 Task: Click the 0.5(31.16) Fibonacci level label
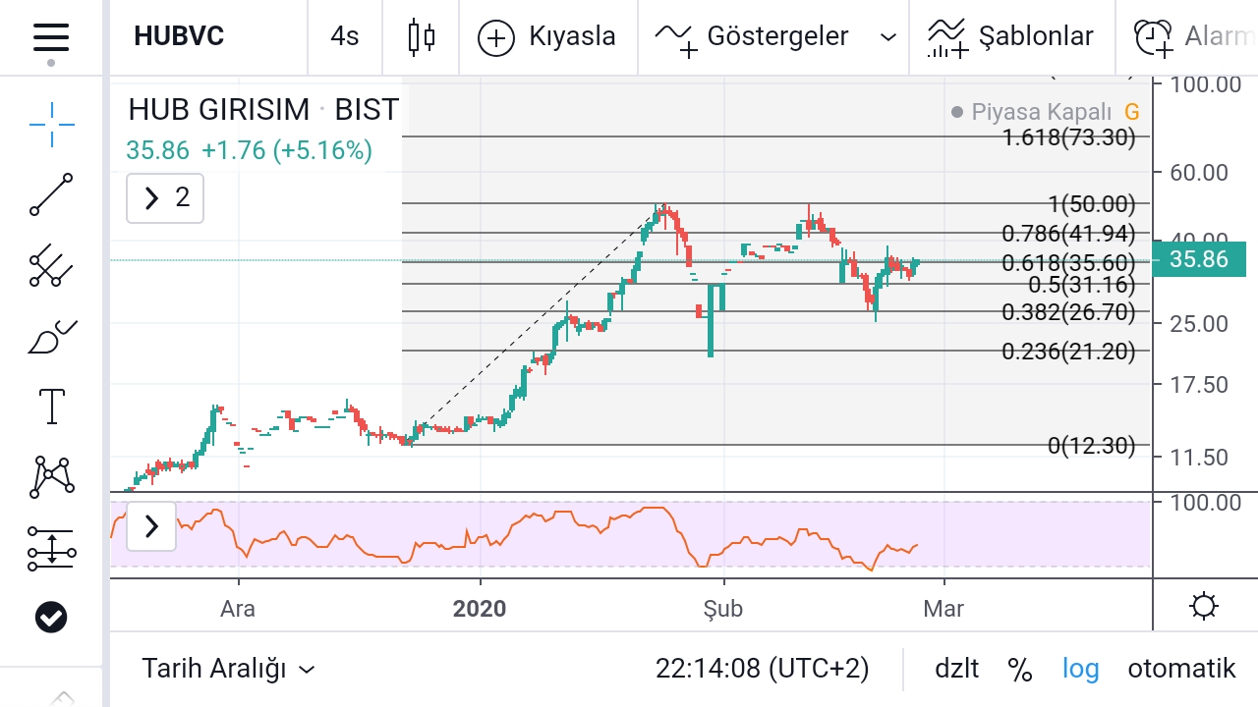[x=1081, y=285]
